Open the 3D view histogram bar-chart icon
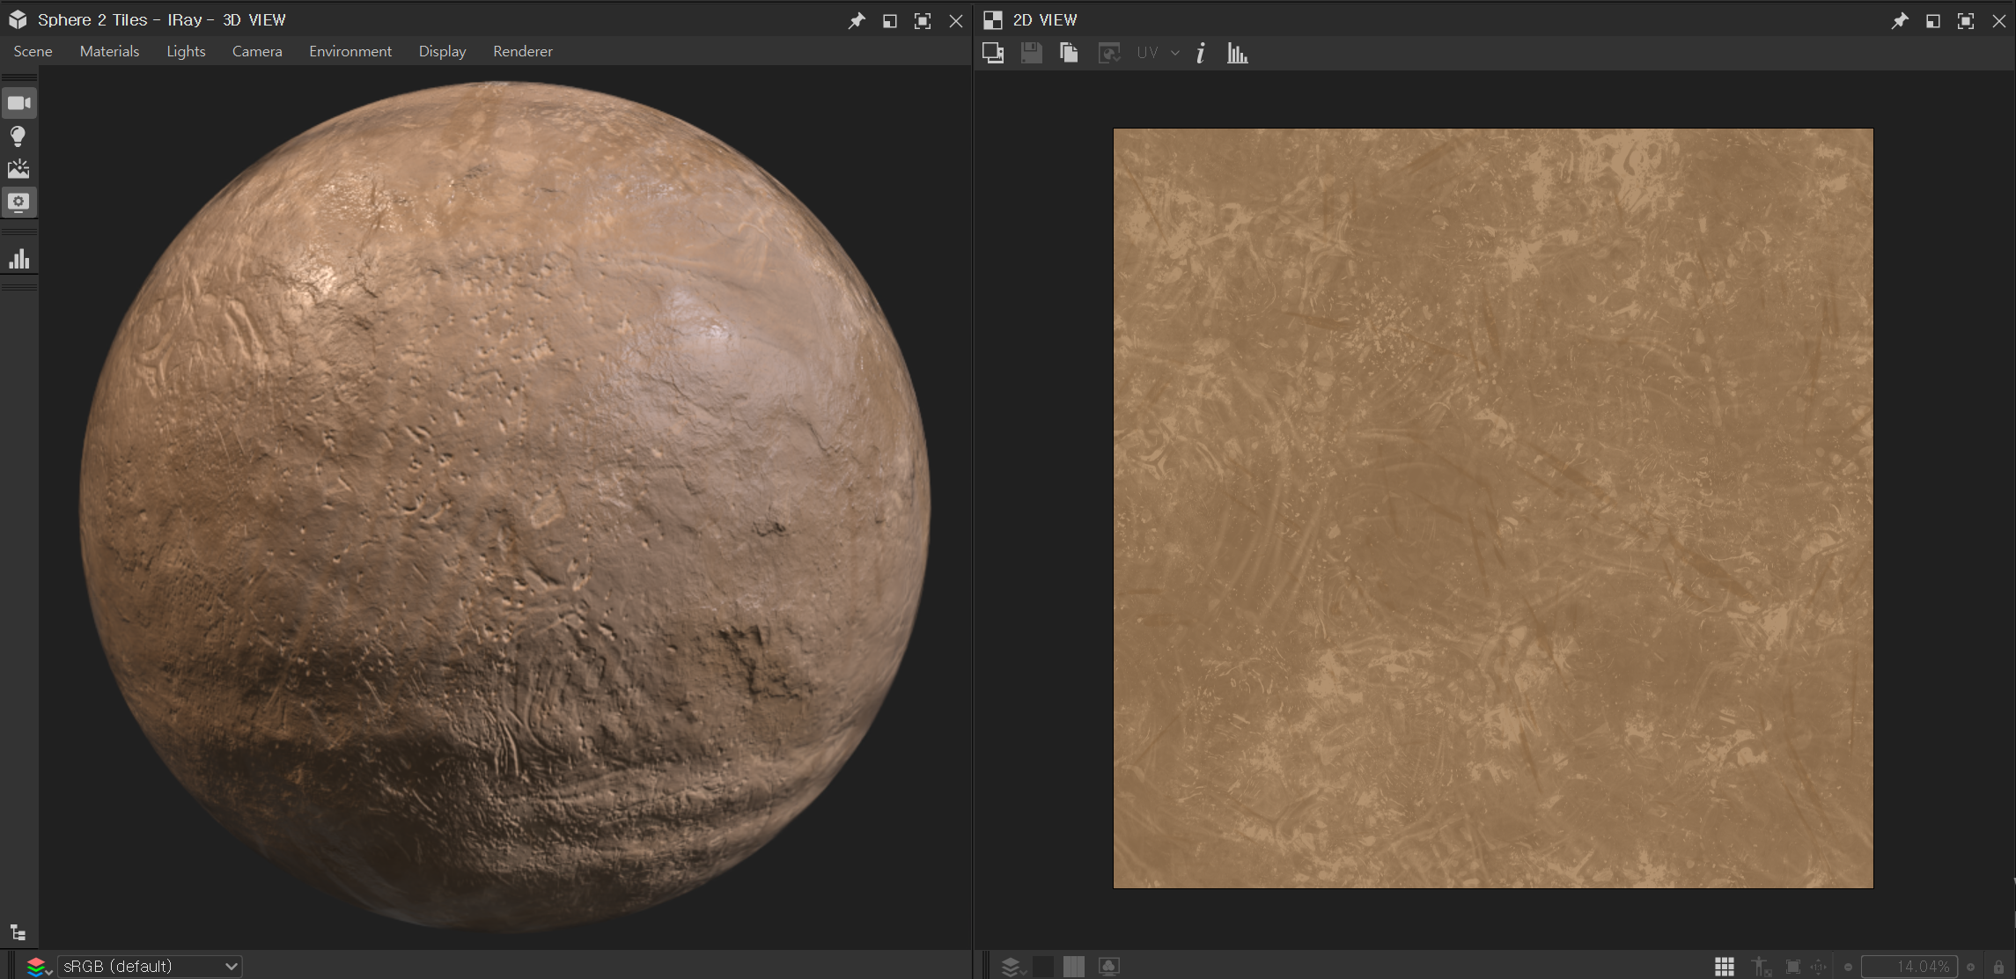Image resolution: width=2016 pixels, height=979 pixels. pyautogui.click(x=18, y=259)
